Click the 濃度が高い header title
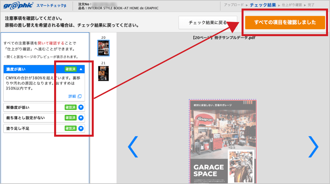The height and width of the screenshot is (184, 330). 16,69
